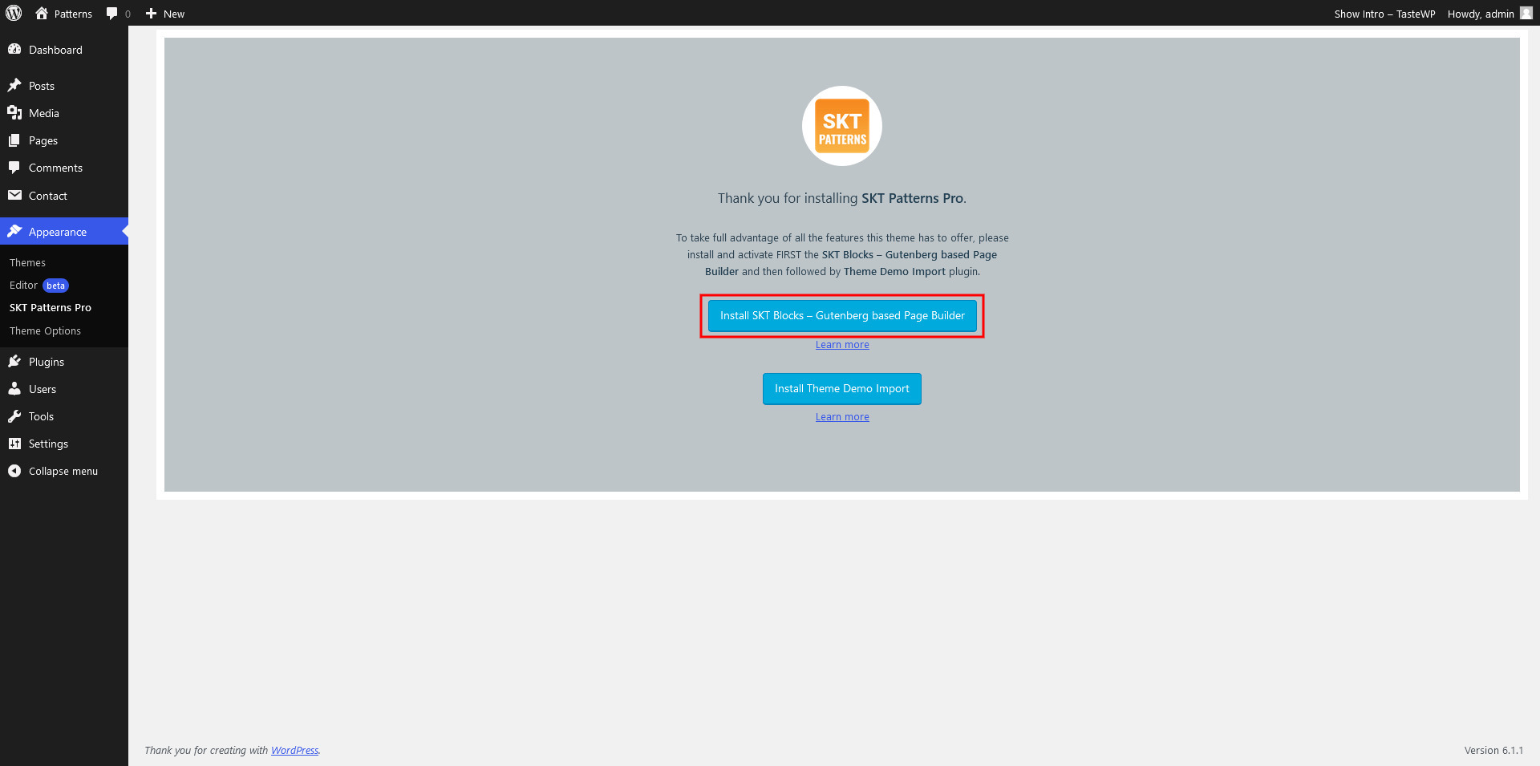Click the Media icon in sidebar

click(14, 112)
